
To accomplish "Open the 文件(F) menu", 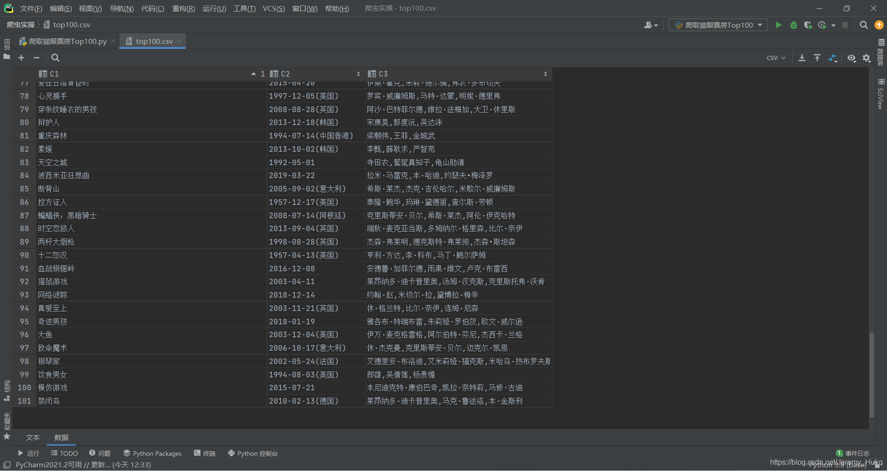I will [30, 8].
